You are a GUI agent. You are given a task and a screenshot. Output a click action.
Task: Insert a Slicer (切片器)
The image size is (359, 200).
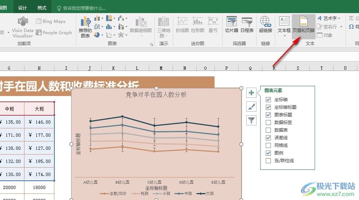[x=231, y=25]
